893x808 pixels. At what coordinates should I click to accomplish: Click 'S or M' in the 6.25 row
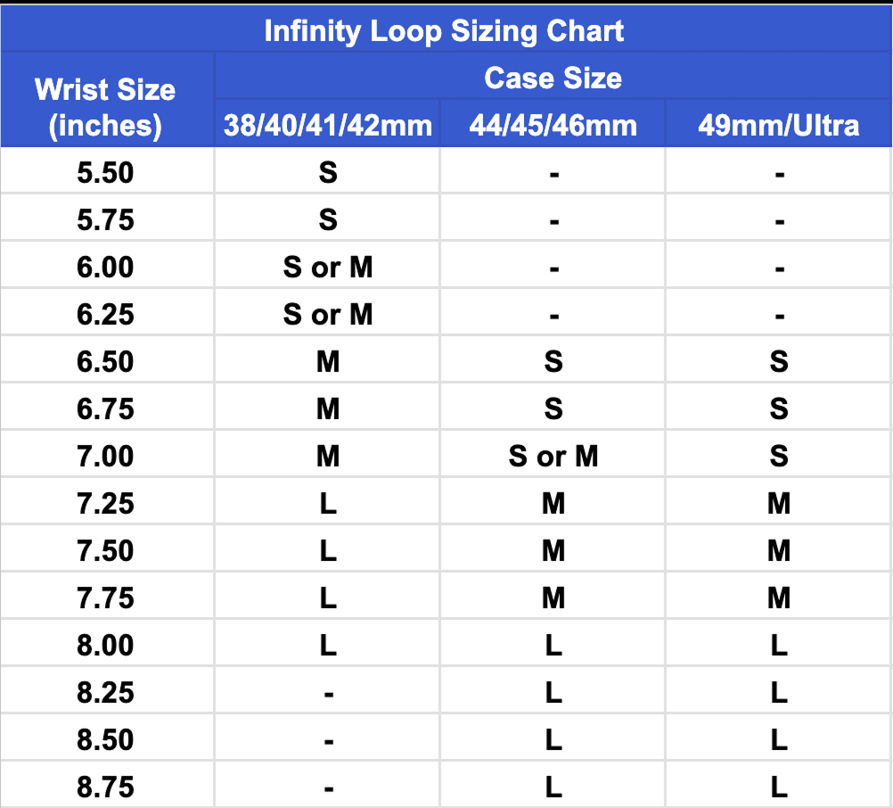327,314
